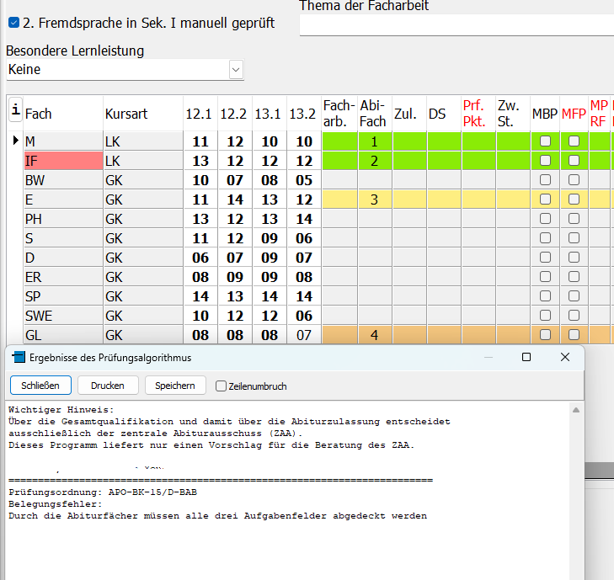Maximize the Ergebnisse des Prüfungsalgorithmus dialog

click(526, 357)
